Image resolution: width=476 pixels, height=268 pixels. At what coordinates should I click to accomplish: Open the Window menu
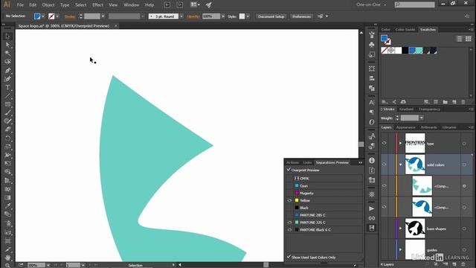(x=132, y=5)
